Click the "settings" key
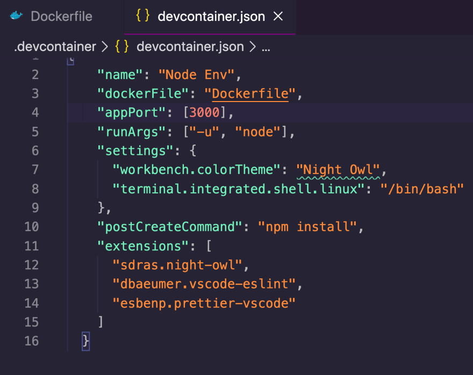Image resolution: width=473 pixels, height=375 pixels. (x=135, y=151)
